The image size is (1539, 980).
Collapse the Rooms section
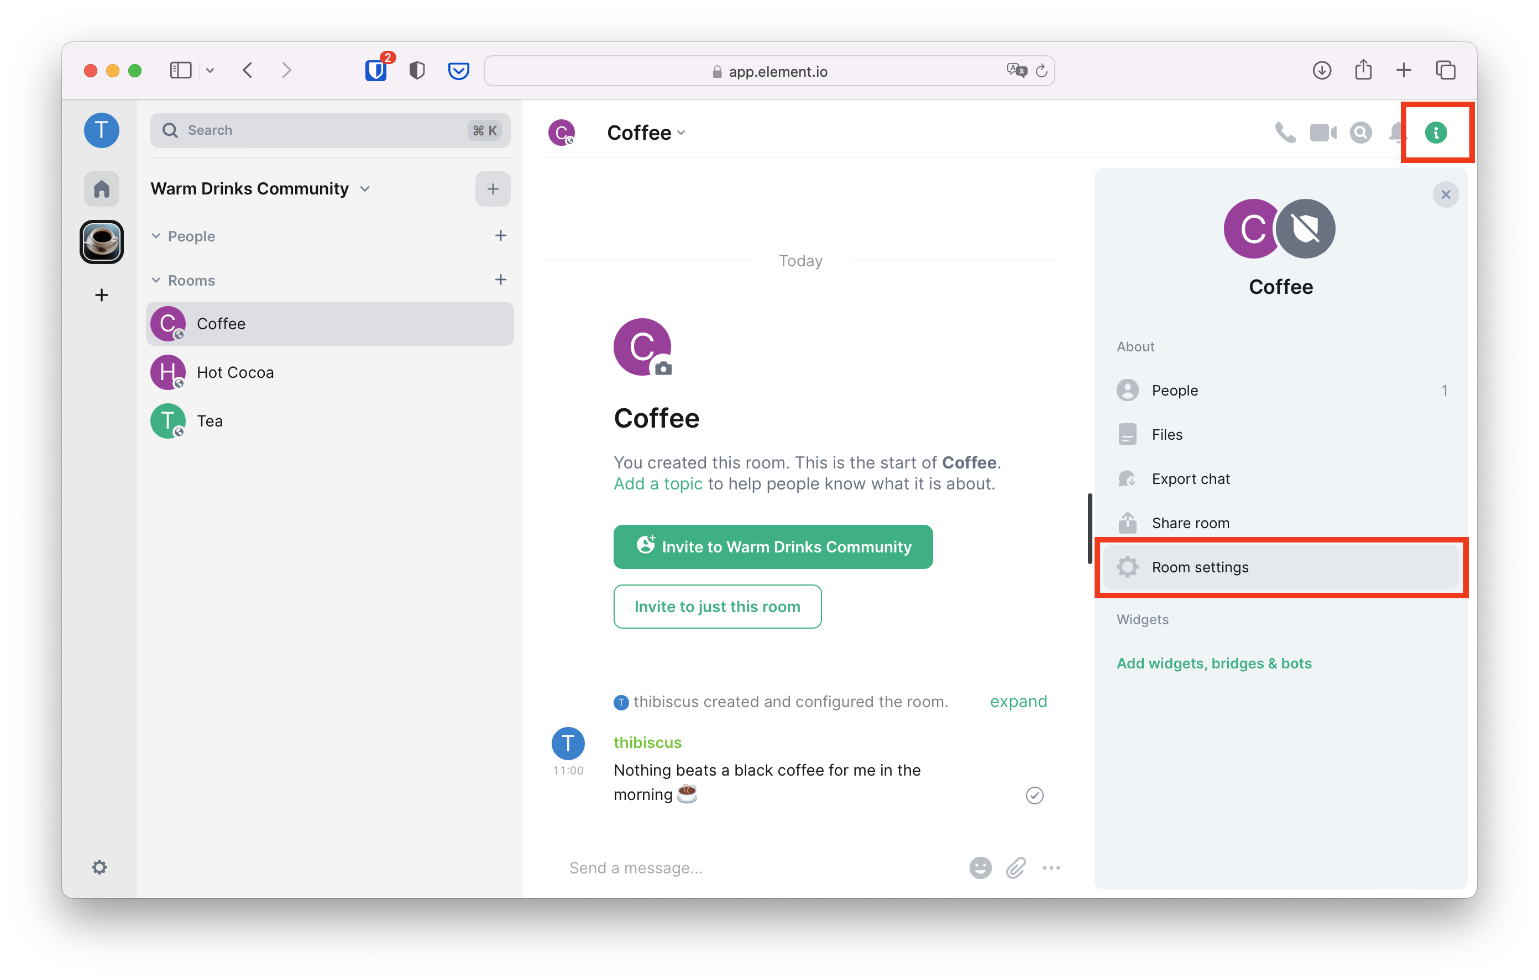156,281
